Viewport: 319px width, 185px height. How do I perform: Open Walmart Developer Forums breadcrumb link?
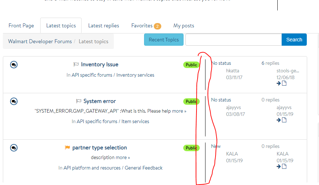click(x=40, y=41)
